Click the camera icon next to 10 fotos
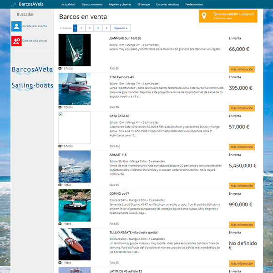The height and width of the screenshot is (273, 273). coord(60,107)
